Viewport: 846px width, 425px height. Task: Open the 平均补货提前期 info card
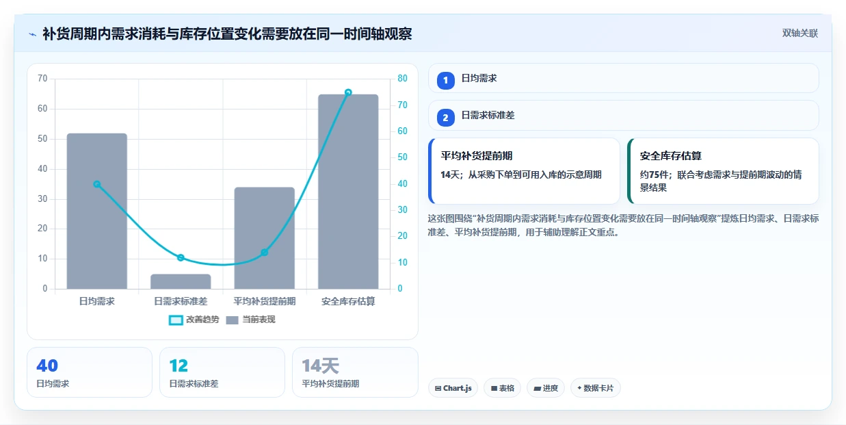coord(524,171)
